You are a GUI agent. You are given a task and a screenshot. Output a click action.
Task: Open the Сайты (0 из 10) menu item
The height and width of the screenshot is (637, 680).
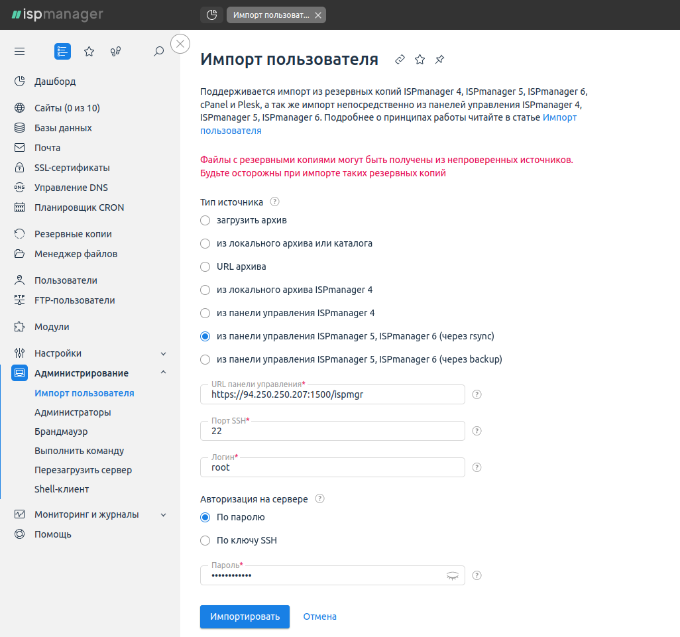67,107
